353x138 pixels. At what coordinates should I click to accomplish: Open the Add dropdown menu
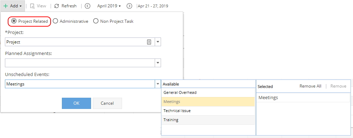coord(13,6)
